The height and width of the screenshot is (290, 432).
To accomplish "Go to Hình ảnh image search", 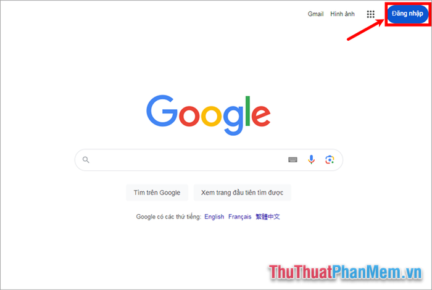I will pos(343,14).
